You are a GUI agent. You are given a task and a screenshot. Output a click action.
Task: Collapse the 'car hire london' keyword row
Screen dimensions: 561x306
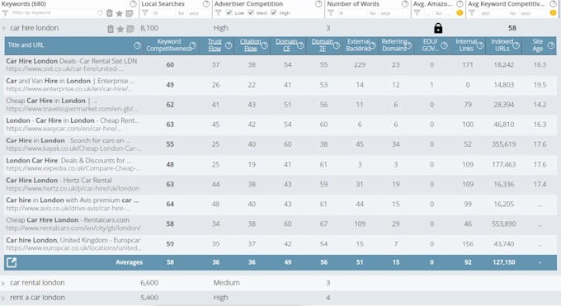pos(4,28)
